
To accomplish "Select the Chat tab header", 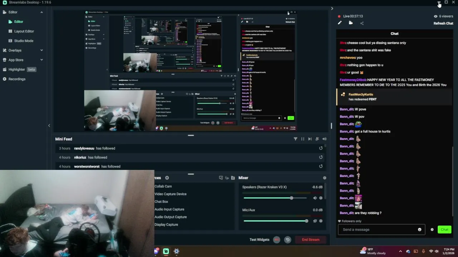I will coord(394,34).
